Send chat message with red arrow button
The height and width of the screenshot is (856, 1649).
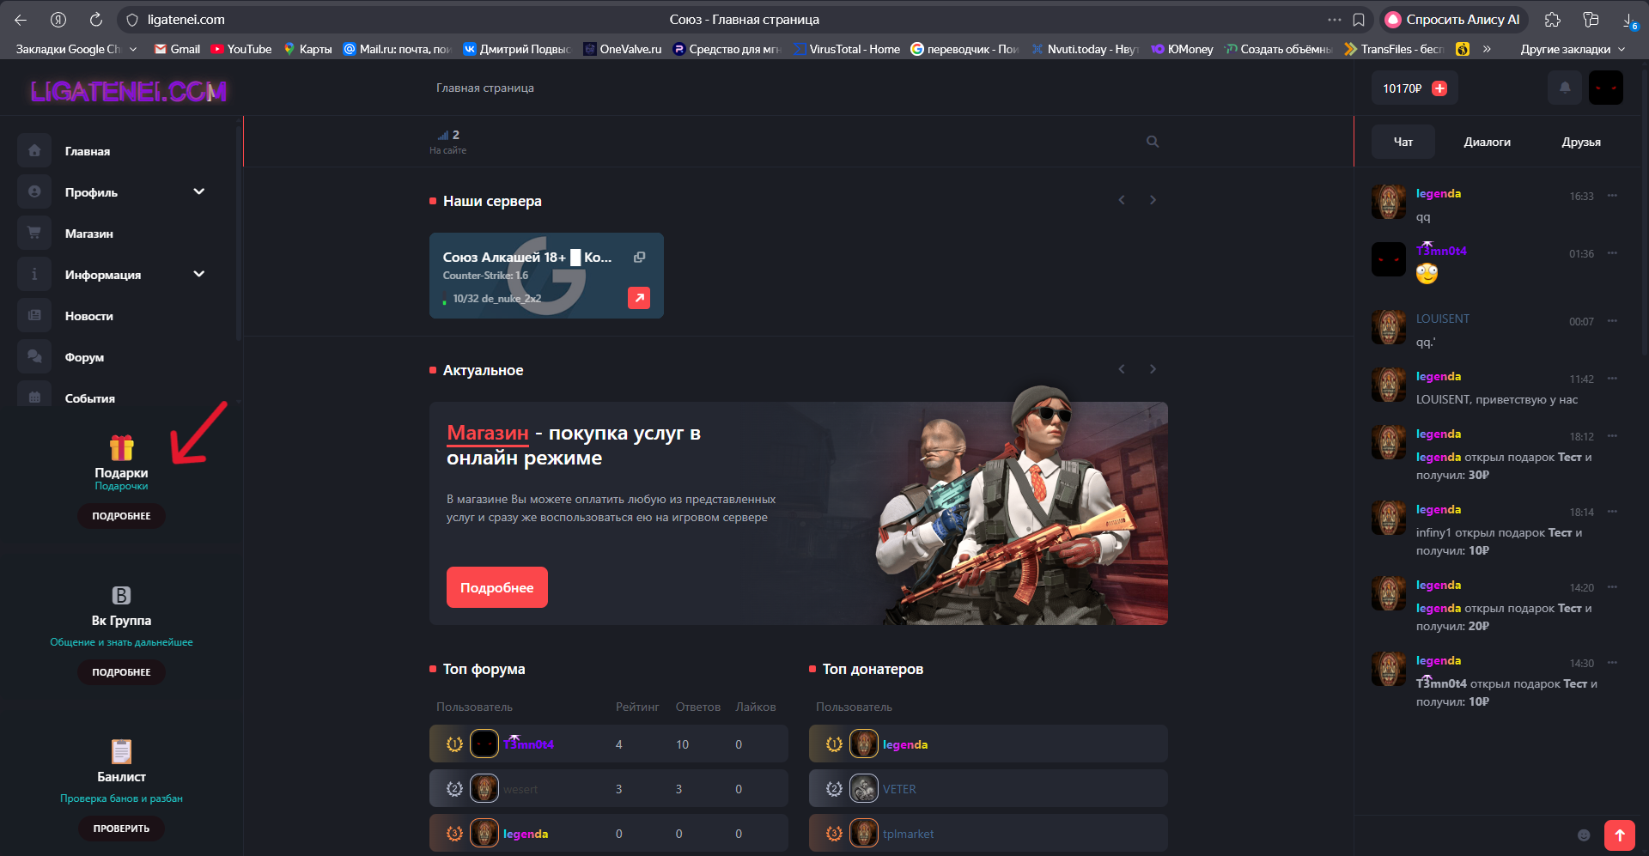[x=1620, y=835]
